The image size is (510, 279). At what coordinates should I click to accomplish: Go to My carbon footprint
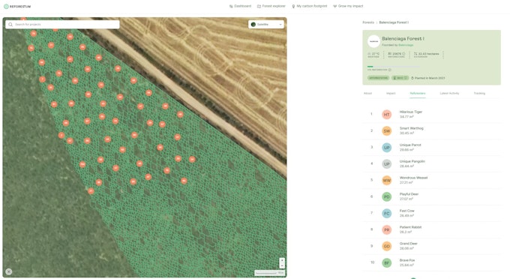click(309, 6)
